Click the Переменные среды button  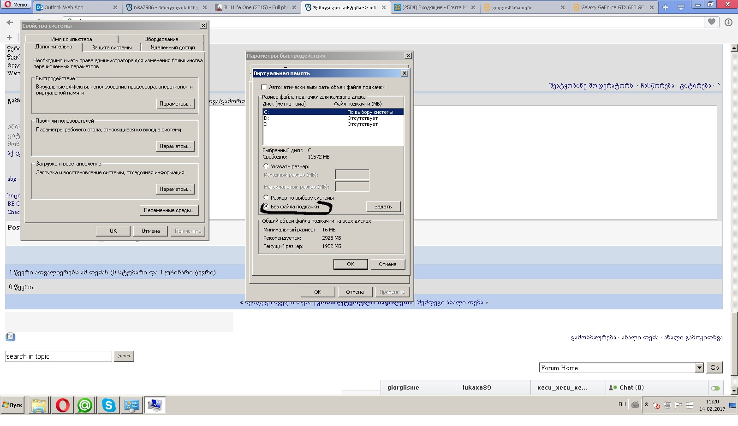coord(169,210)
